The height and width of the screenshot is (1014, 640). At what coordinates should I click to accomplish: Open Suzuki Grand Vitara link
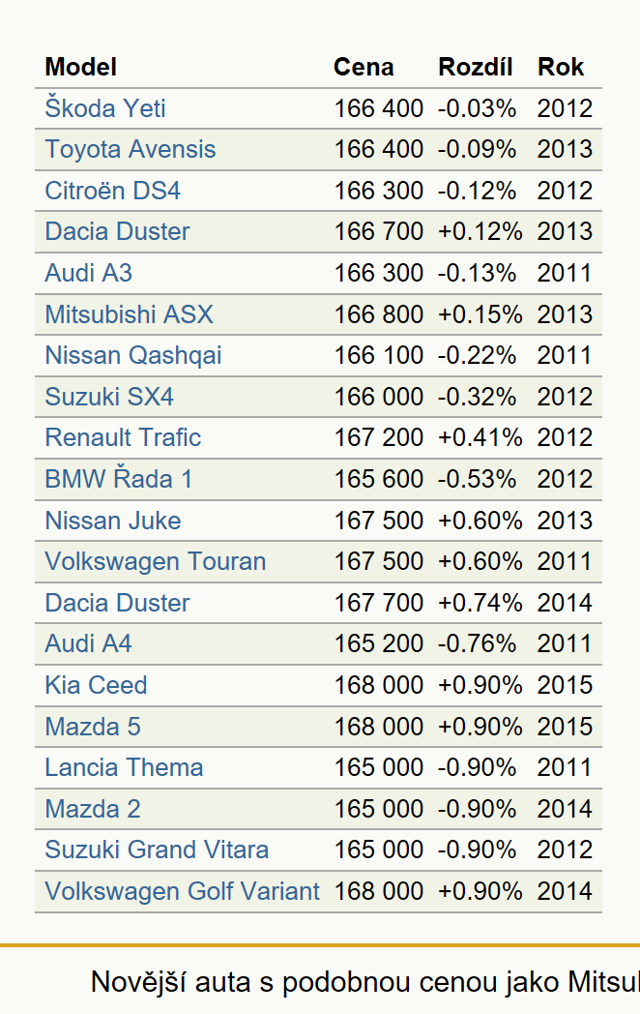pos(157,850)
